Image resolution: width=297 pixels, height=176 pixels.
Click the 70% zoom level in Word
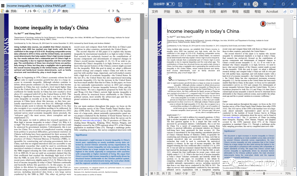pyautogui.click(x=288, y=173)
